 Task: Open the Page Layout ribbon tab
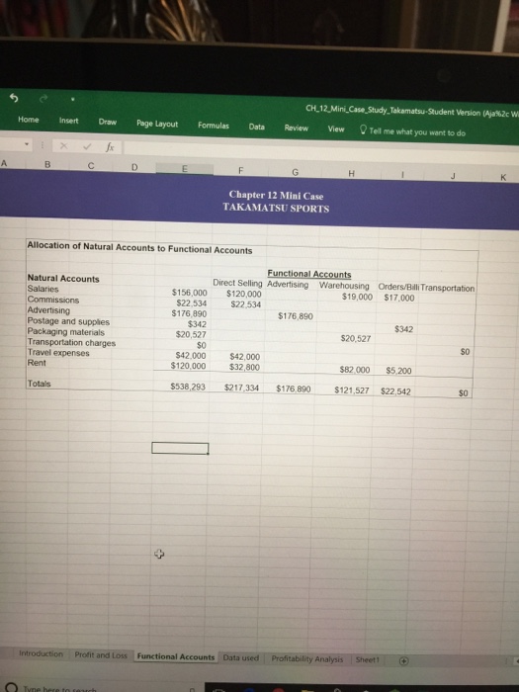pyautogui.click(x=157, y=124)
